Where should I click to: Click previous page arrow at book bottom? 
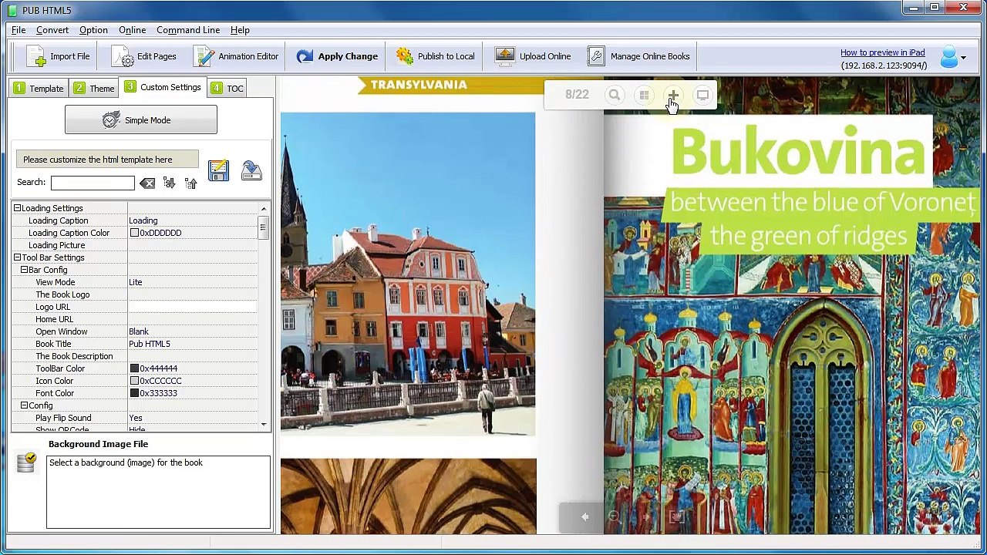click(x=584, y=517)
